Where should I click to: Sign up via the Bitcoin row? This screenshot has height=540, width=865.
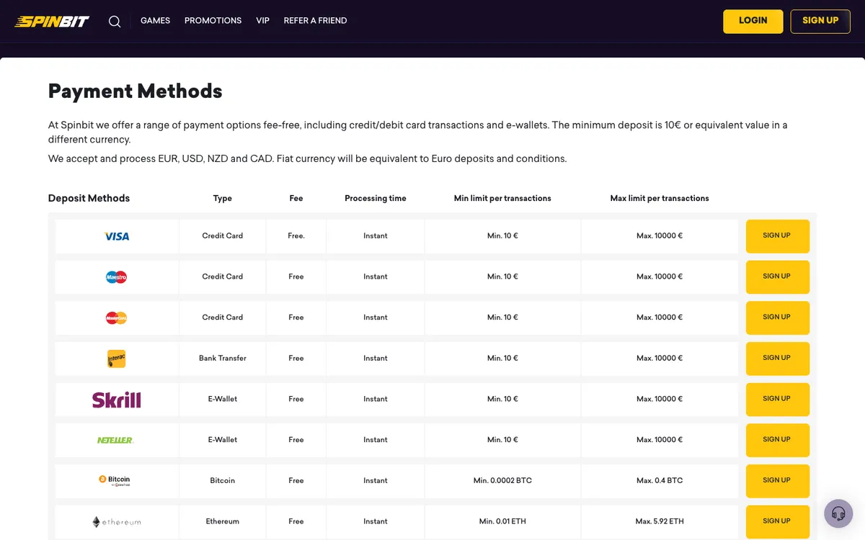pyautogui.click(x=777, y=480)
